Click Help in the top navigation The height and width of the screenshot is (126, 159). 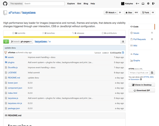point(93,4)
